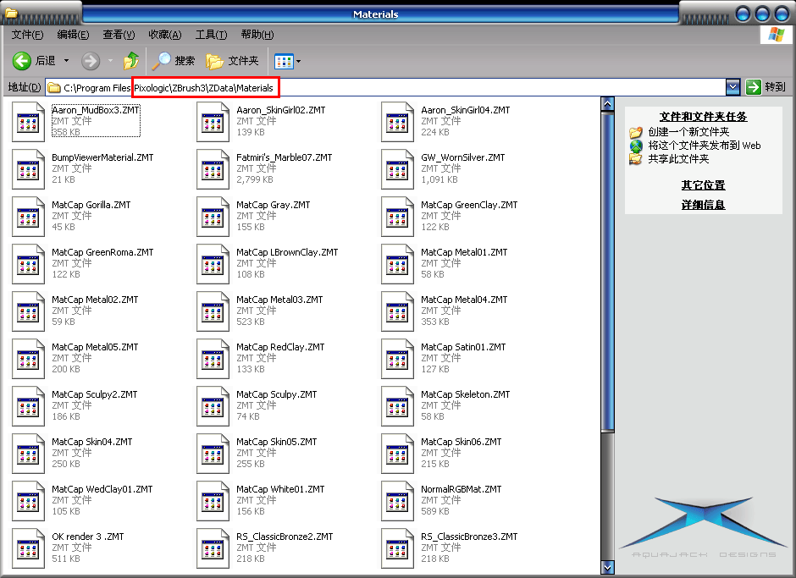The width and height of the screenshot is (796, 578).
Task: Select MatCap Gorilla.ZMT file icon
Action: click(28, 217)
